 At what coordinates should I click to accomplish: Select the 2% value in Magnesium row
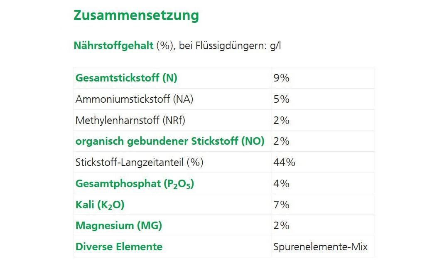point(281,226)
